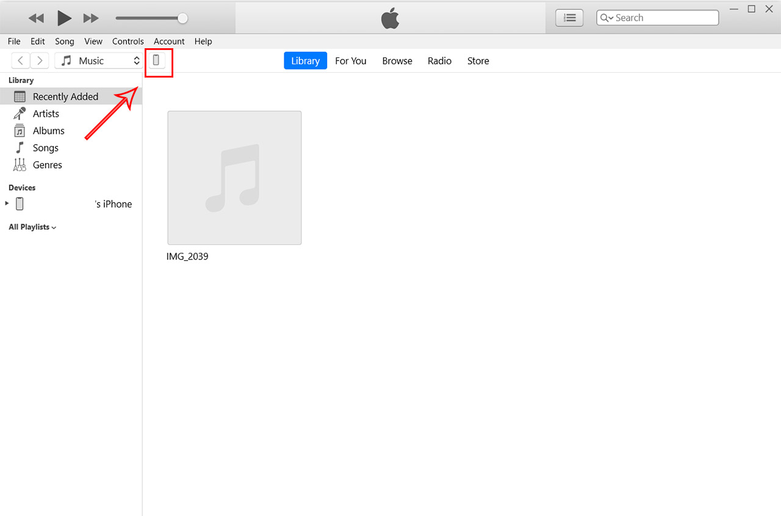Screen dimensions: 781x516
Task: Maximize the iTunes window
Action: tap(752, 9)
